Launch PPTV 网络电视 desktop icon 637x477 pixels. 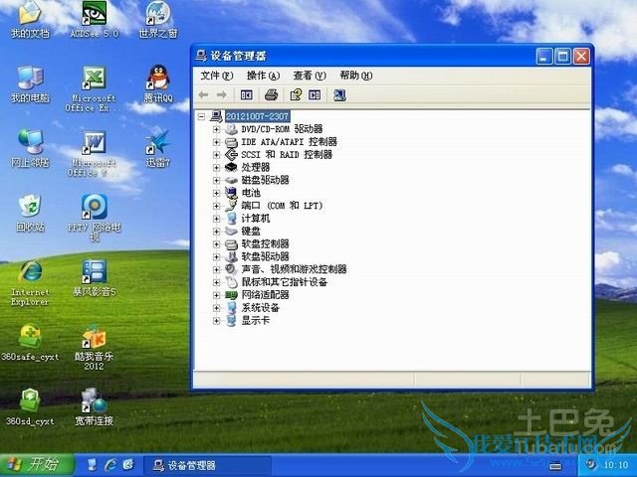[x=95, y=217]
